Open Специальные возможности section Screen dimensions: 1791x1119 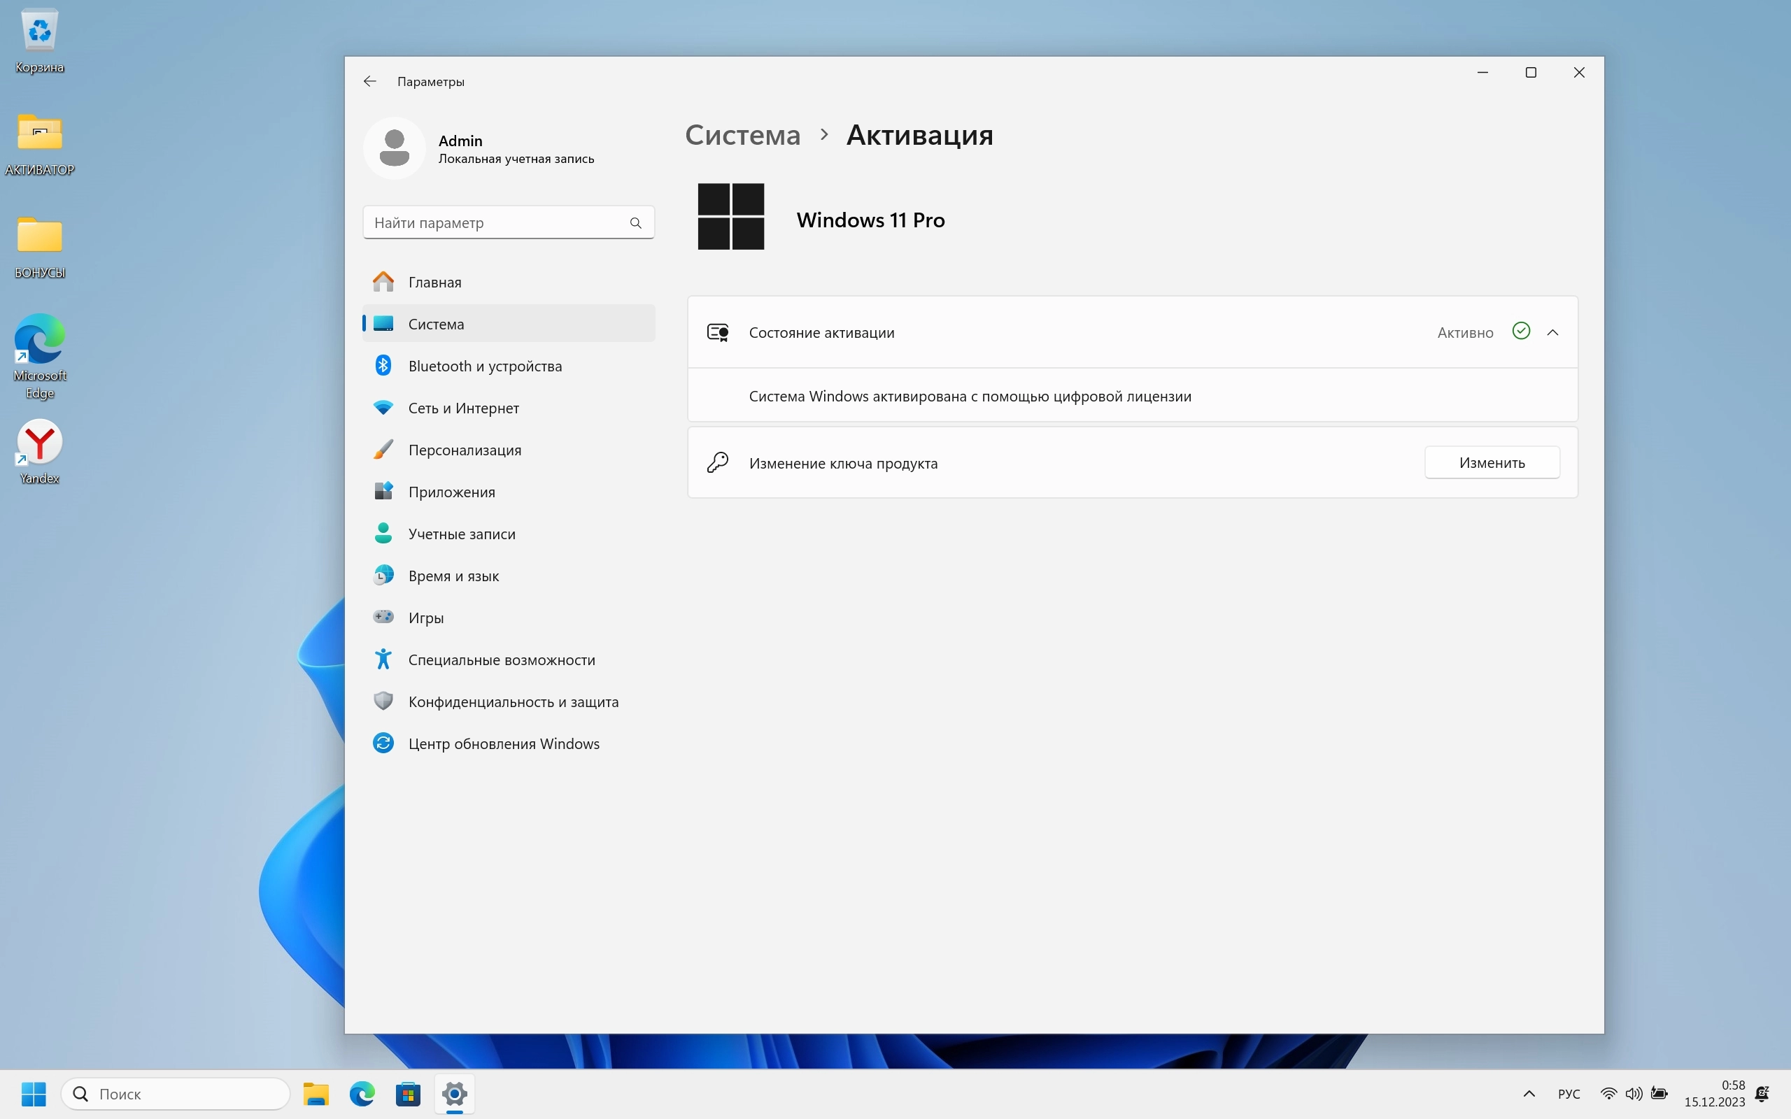tap(501, 660)
